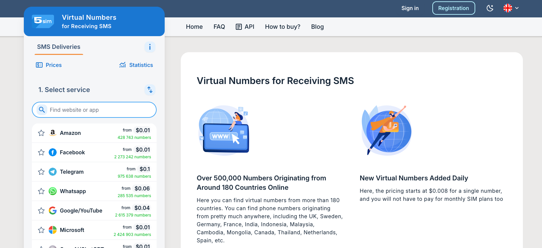This screenshot has width=542, height=248.
Task: Click the Sign in link
Action: tap(410, 8)
